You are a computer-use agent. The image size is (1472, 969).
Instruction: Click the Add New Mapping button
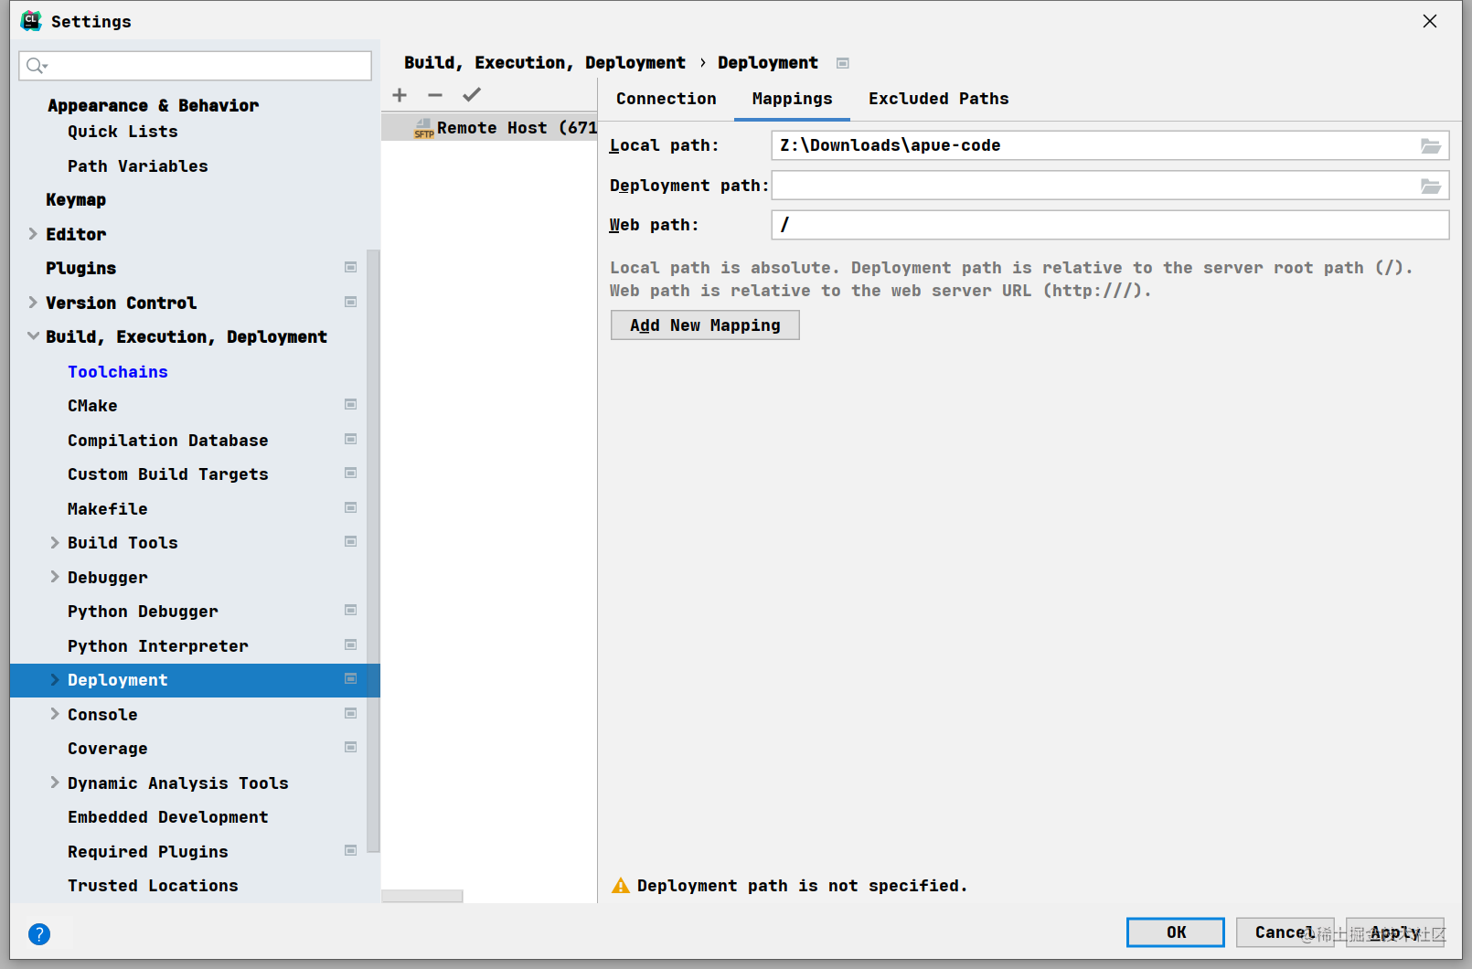[x=705, y=325]
